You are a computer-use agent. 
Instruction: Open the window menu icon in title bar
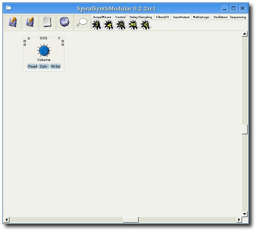[x=8, y=8]
